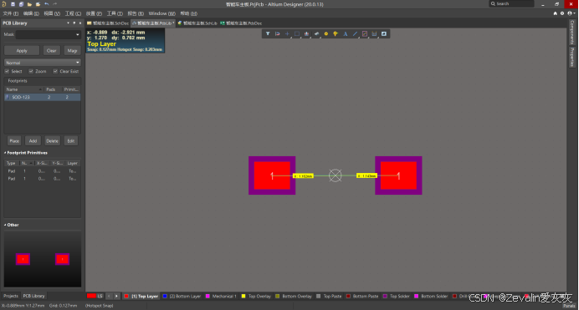Select the place keepout tool
The width and height of the screenshot is (579, 310).
point(365,34)
